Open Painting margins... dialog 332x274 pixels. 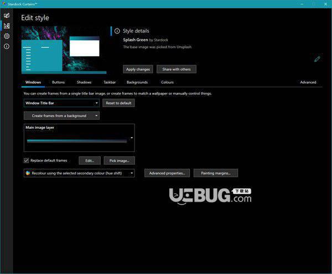216,173
